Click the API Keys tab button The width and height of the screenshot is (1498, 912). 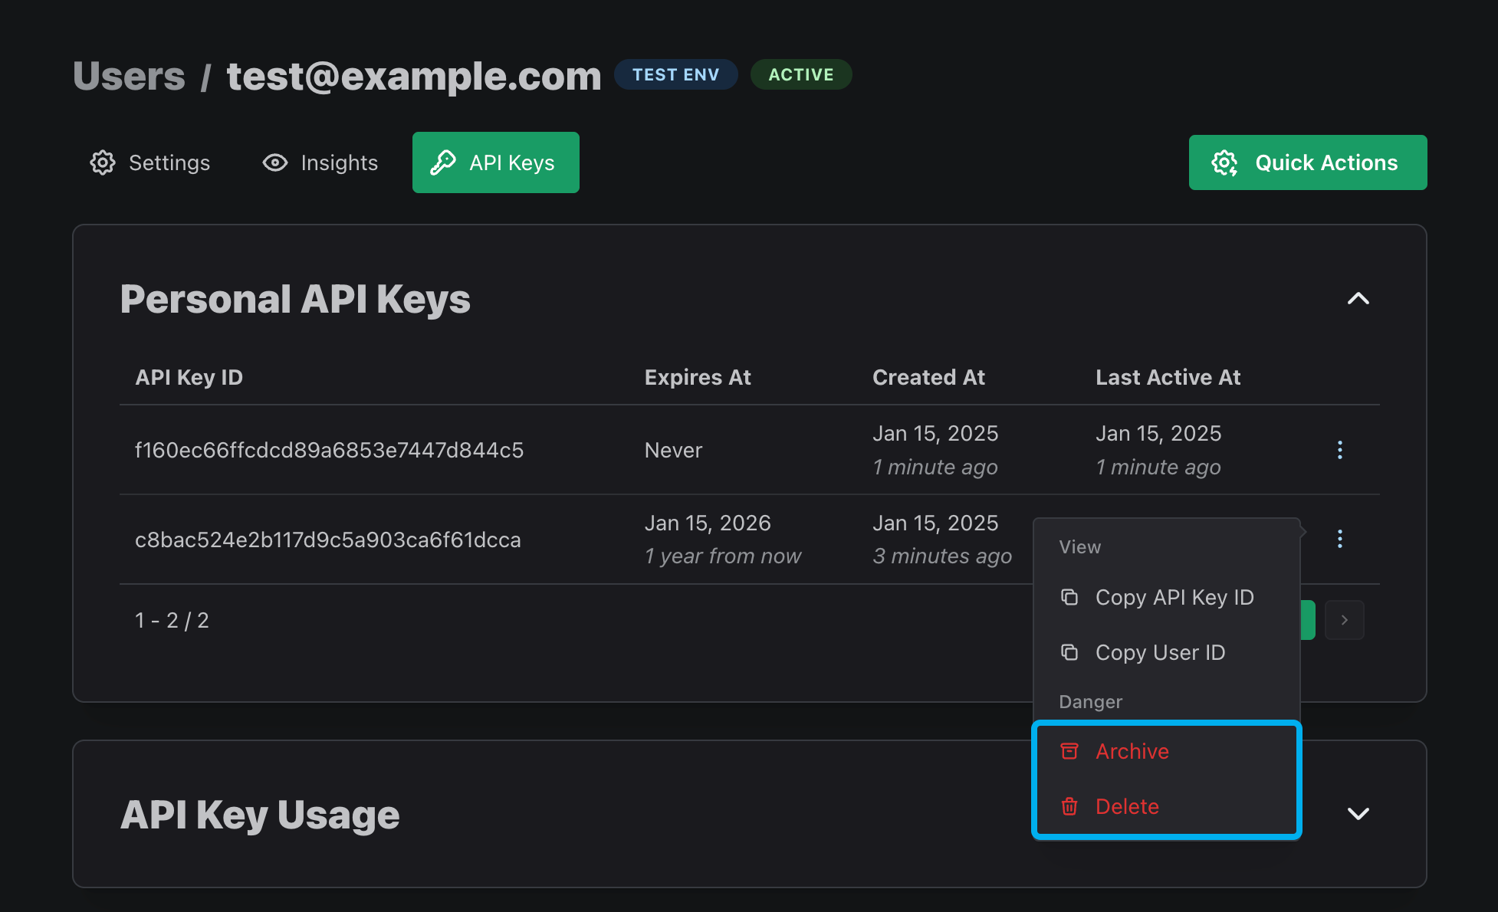[x=497, y=162]
